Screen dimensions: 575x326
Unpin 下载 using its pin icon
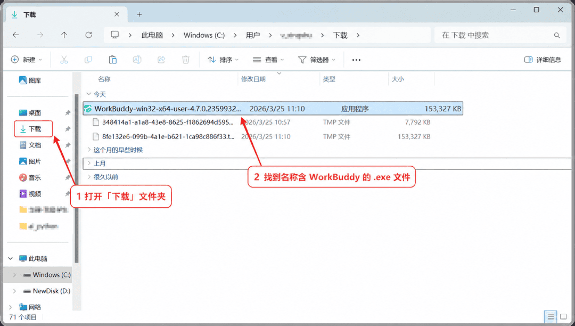point(68,129)
